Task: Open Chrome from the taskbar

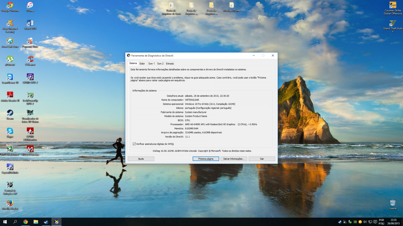Action: click(26, 222)
